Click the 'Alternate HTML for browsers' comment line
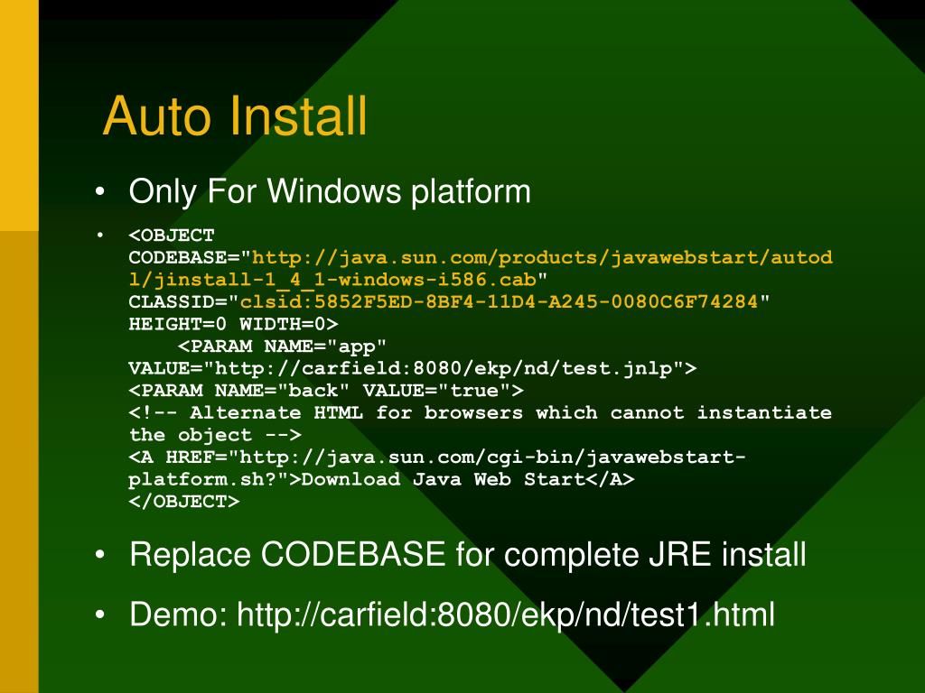The height and width of the screenshot is (693, 925). [x=481, y=412]
